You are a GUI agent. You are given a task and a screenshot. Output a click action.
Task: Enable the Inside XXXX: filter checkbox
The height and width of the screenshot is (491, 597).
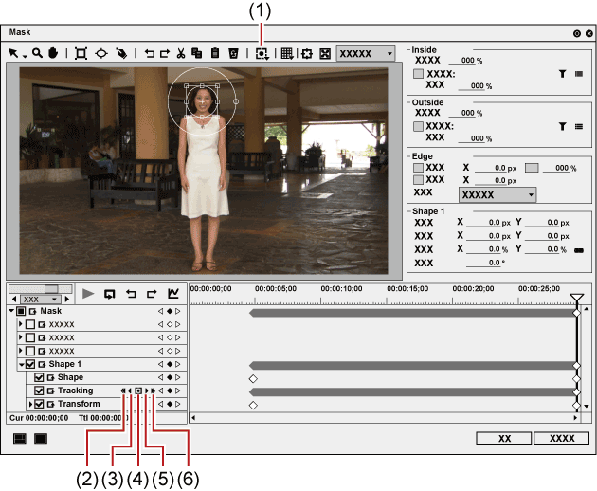tap(418, 74)
